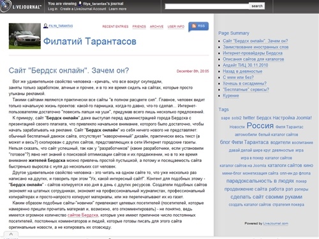Screen dimensions: 319x239
Task: Select the автомобили tag
Action: (x=246, y=134)
